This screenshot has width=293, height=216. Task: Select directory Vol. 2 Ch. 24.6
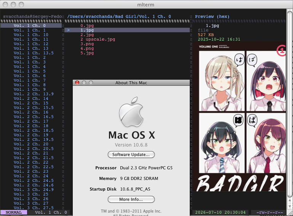(x=34, y=185)
